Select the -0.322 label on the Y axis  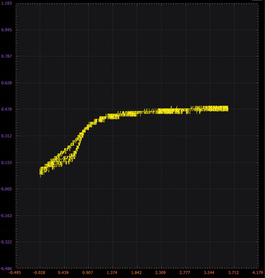click(6, 242)
